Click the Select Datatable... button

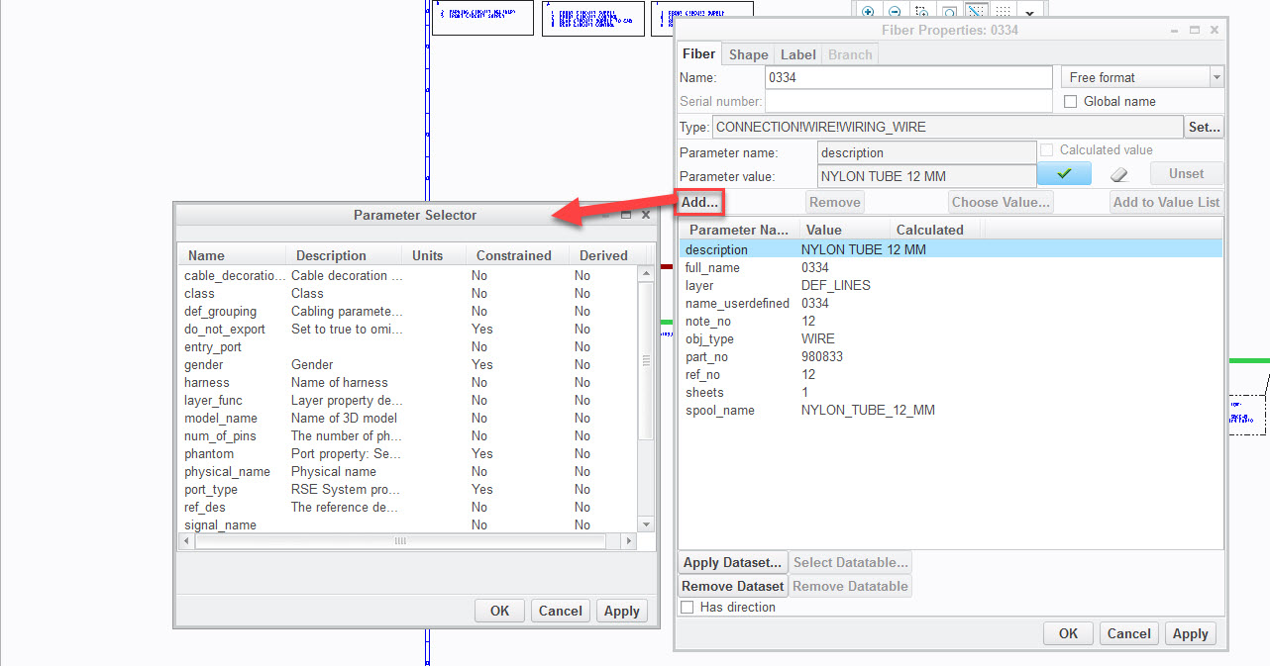850,562
